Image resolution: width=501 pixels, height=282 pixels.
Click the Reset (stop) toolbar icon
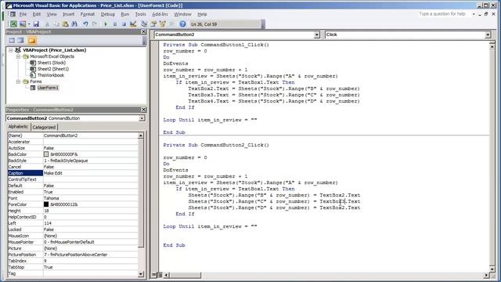(124, 24)
